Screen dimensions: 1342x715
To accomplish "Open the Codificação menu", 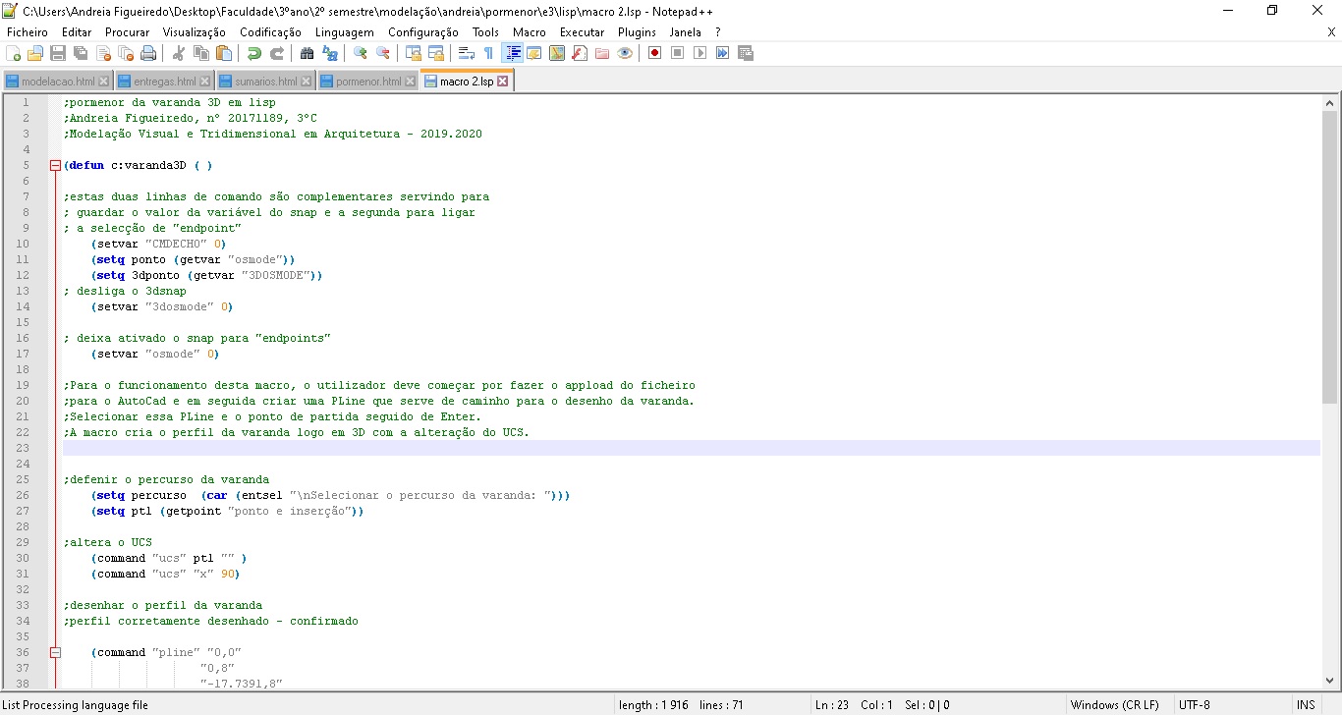I will (271, 32).
